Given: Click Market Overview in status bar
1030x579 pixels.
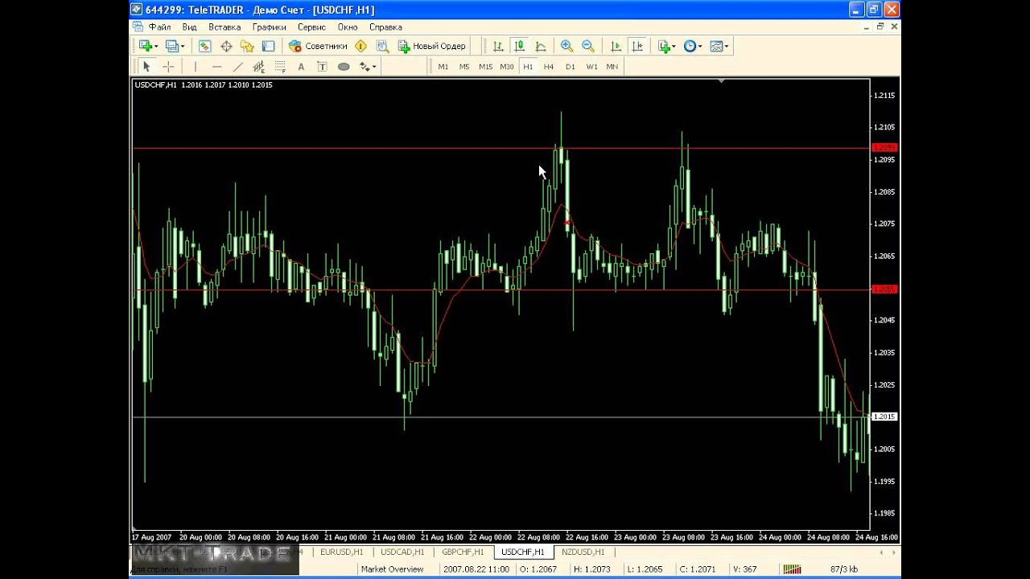Looking at the screenshot, I should point(392,569).
